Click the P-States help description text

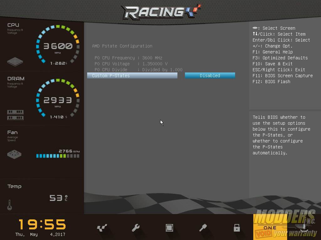point(281,135)
